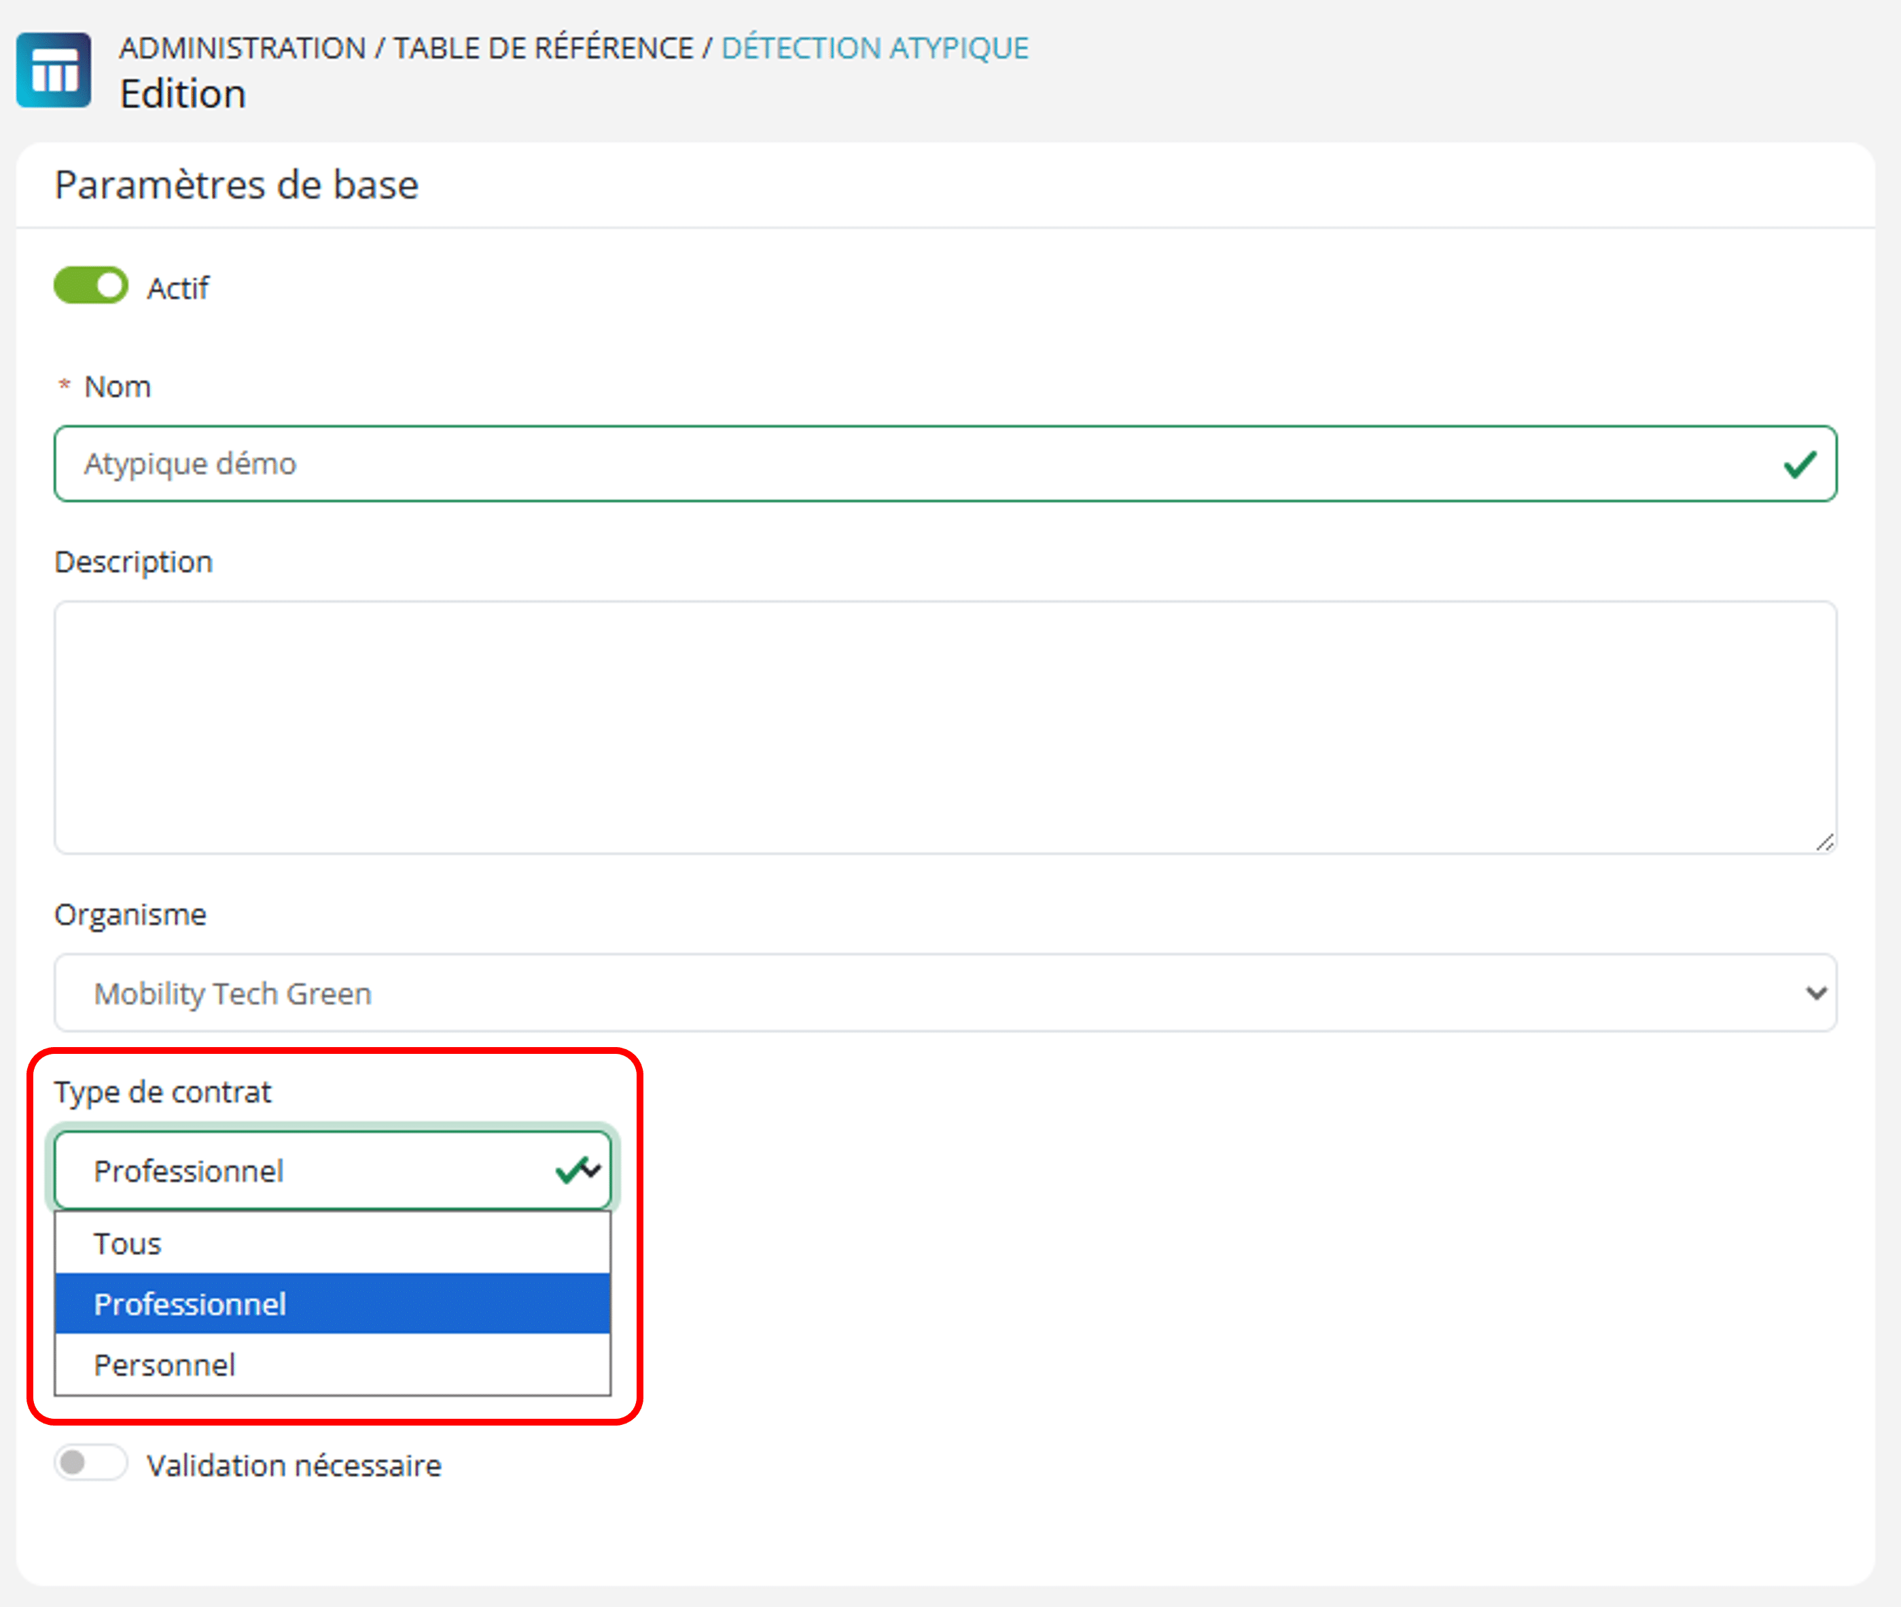The width and height of the screenshot is (1901, 1607).
Task: Select Professionnel in the dropdown list
Action: (x=332, y=1304)
